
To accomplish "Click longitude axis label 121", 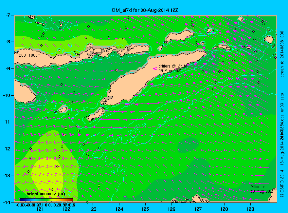I will [40, 209].
